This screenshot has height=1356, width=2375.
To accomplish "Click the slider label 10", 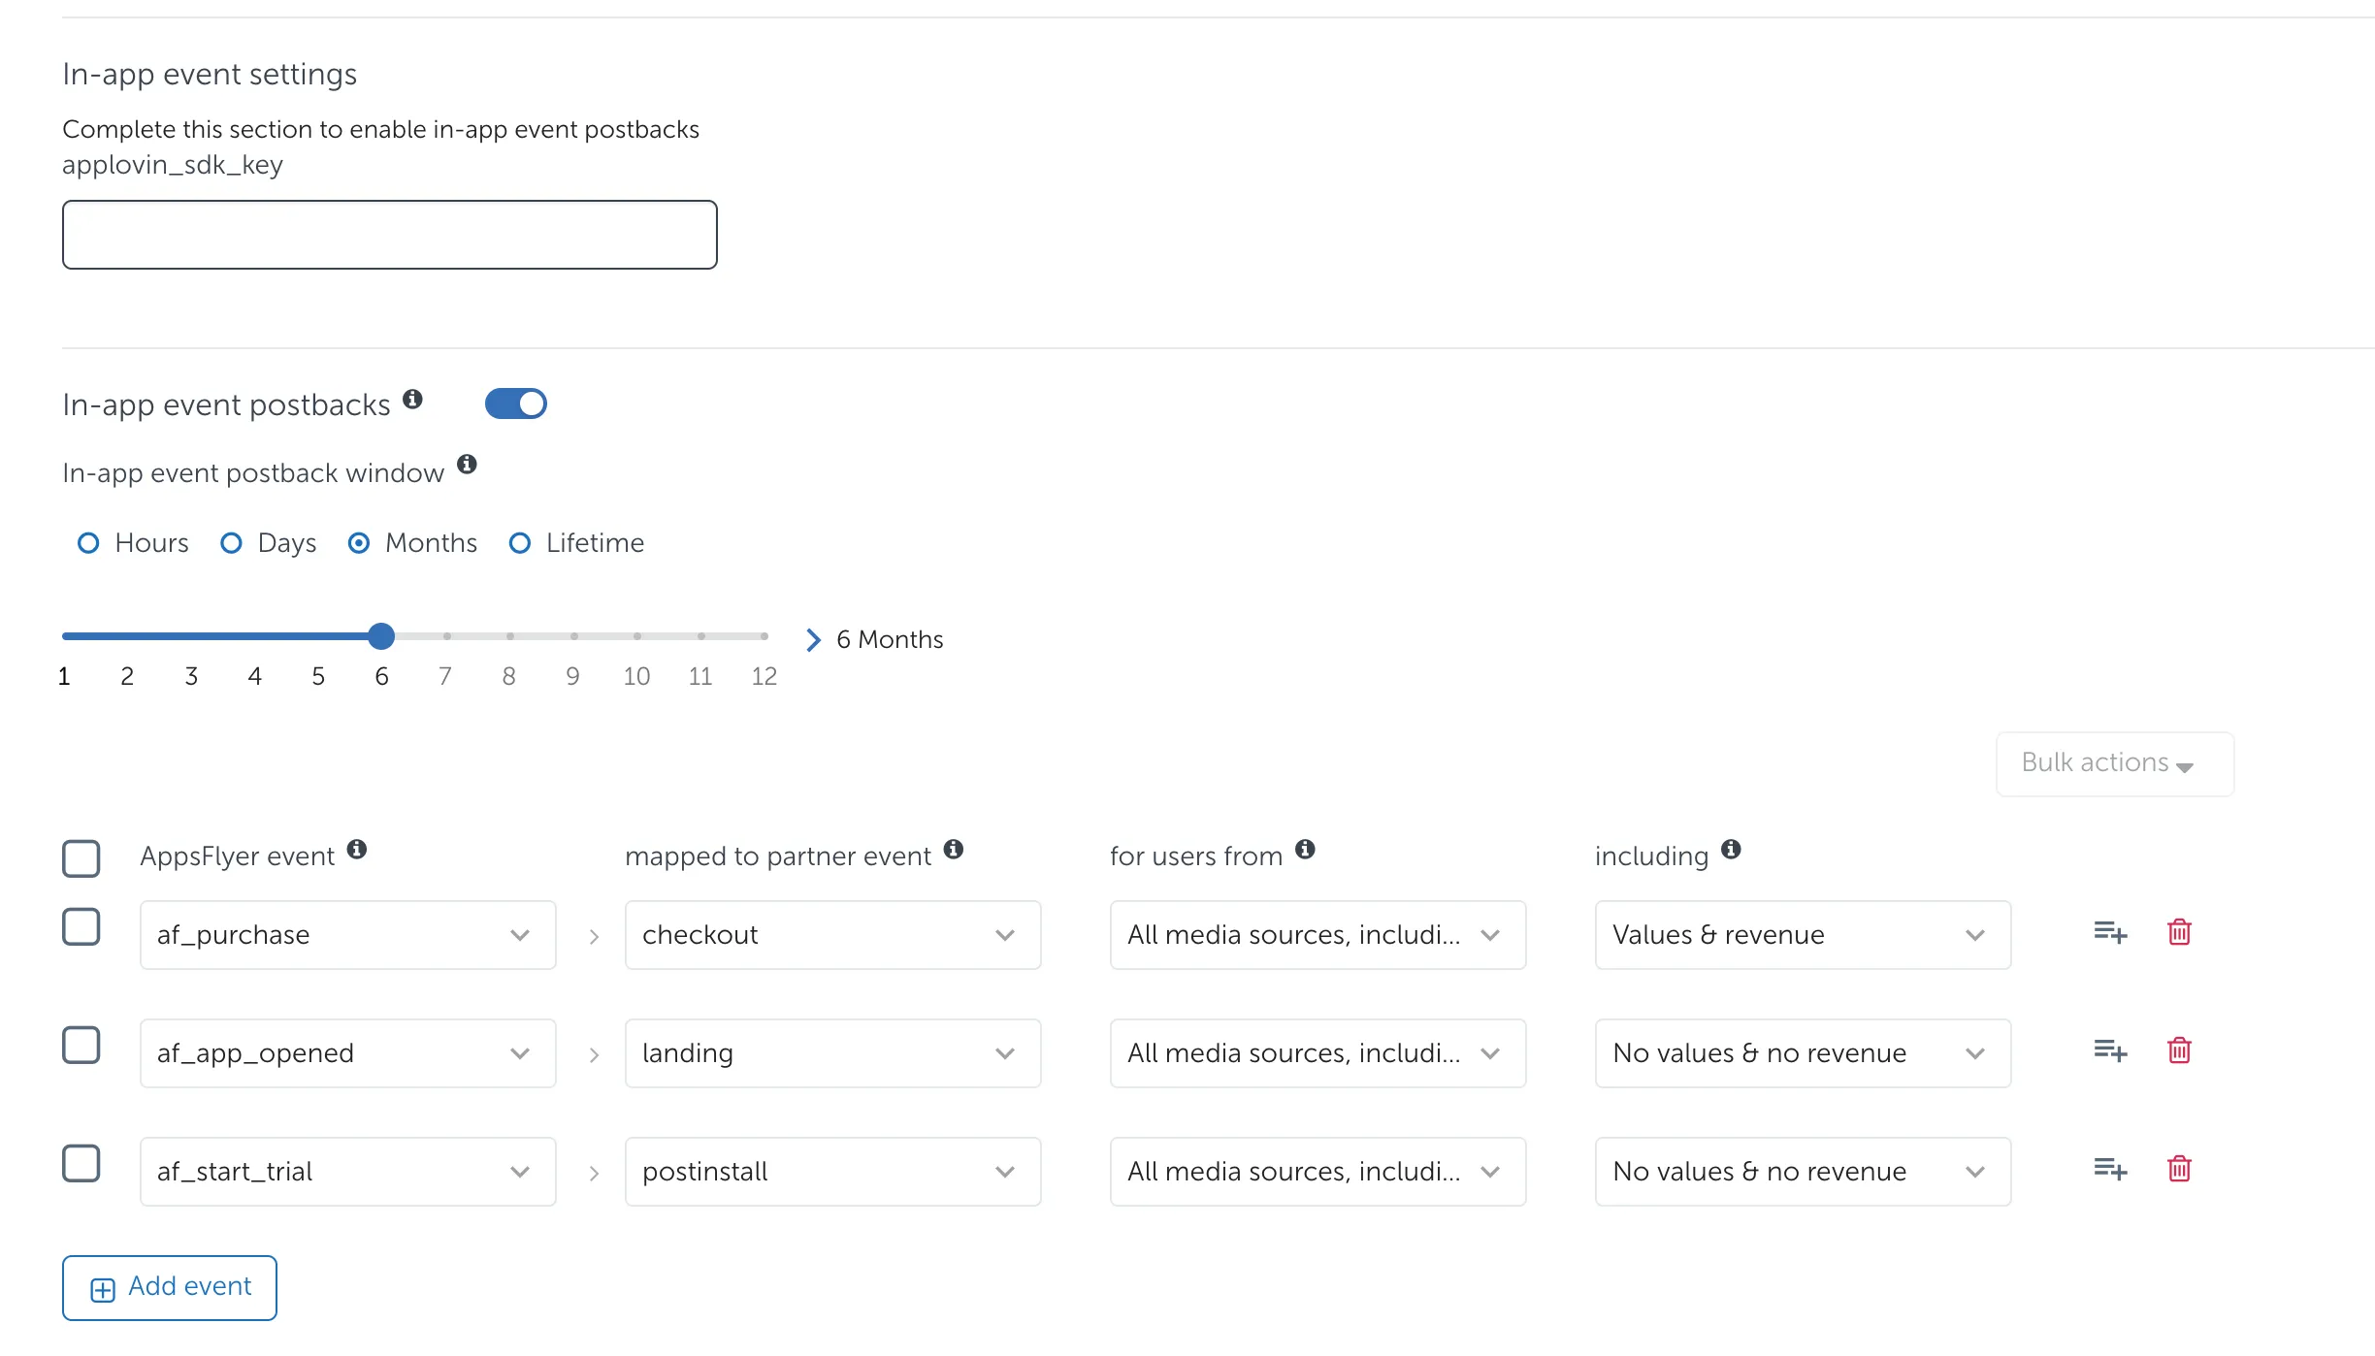I will point(636,676).
